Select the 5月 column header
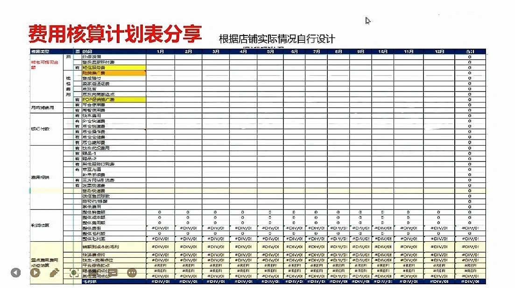The width and height of the screenshot is (515, 288). tap(270, 51)
